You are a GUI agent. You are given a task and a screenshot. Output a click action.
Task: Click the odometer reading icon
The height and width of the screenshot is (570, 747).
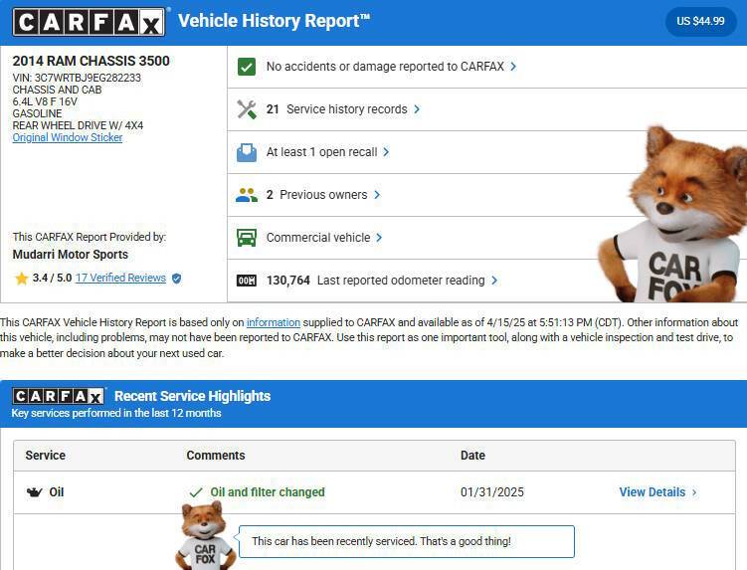pyautogui.click(x=247, y=281)
